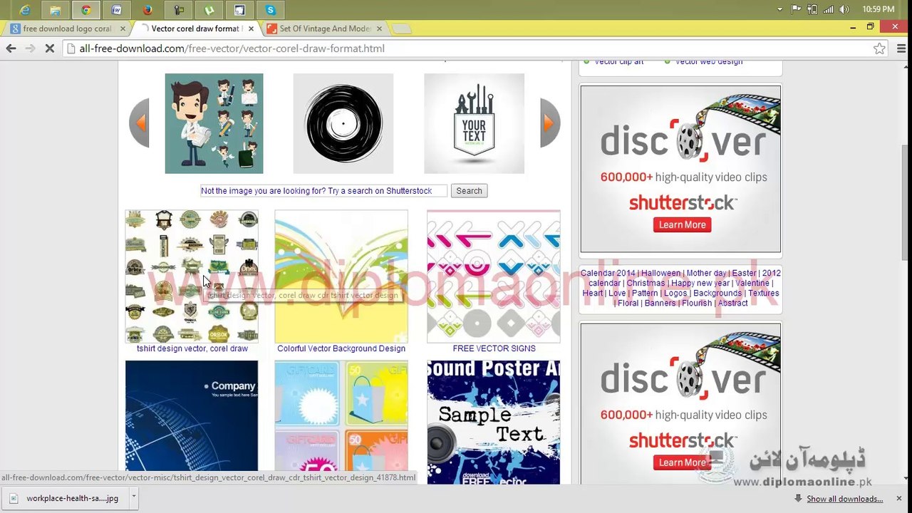Open uTorrent from the taskbar
This screenshot has height=513, width=912.
209,10
